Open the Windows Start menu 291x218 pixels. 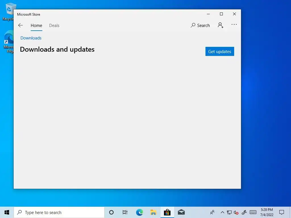7,212
